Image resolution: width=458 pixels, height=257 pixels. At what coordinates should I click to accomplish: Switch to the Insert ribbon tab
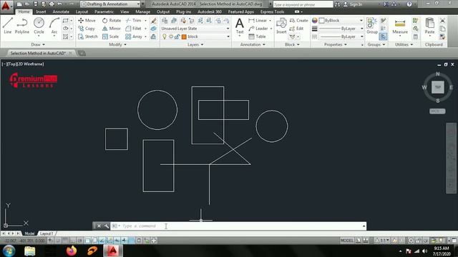(41, 11)
